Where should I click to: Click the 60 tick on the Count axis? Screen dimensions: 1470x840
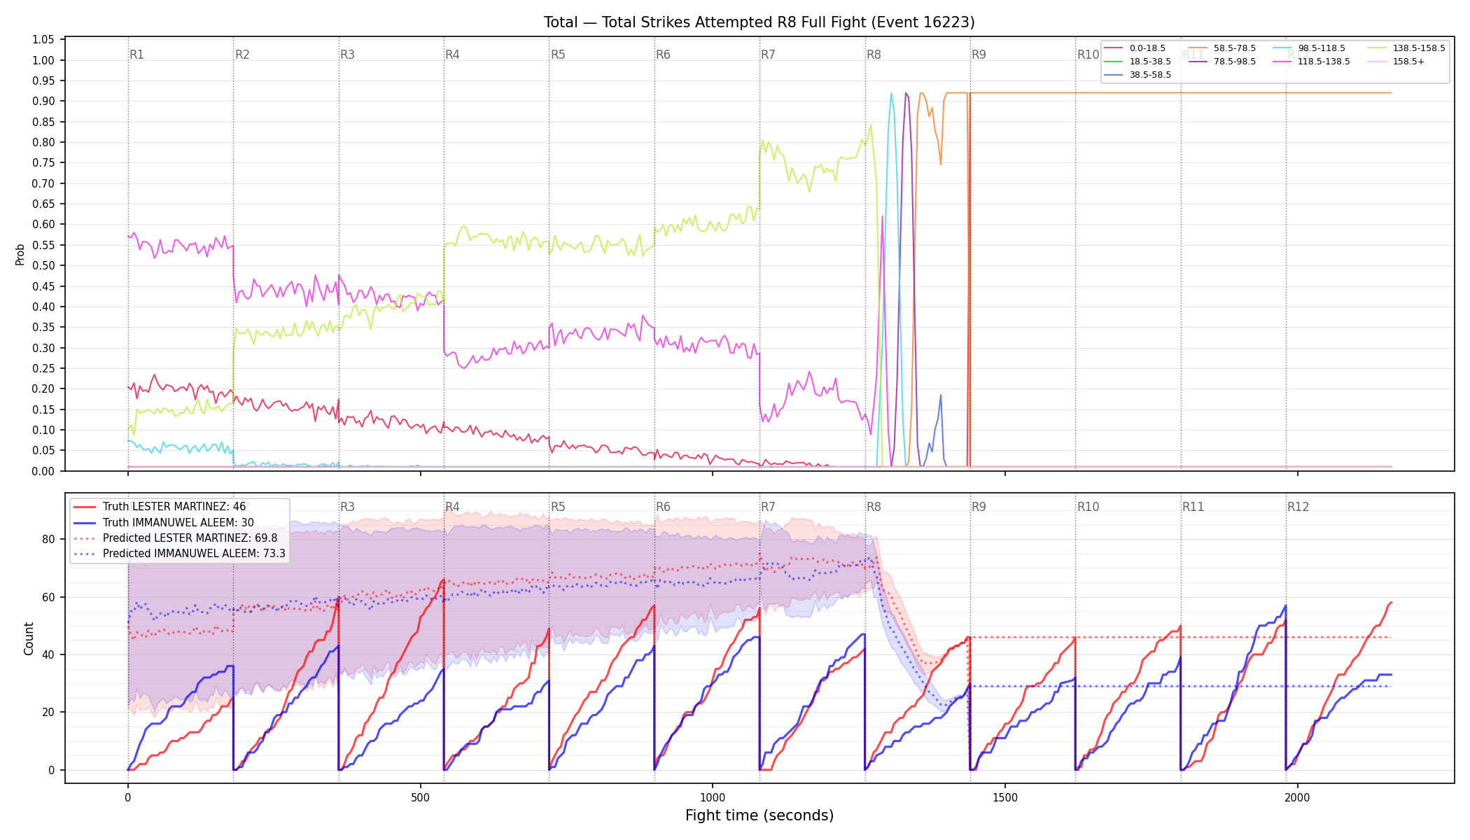coord(48,597)
